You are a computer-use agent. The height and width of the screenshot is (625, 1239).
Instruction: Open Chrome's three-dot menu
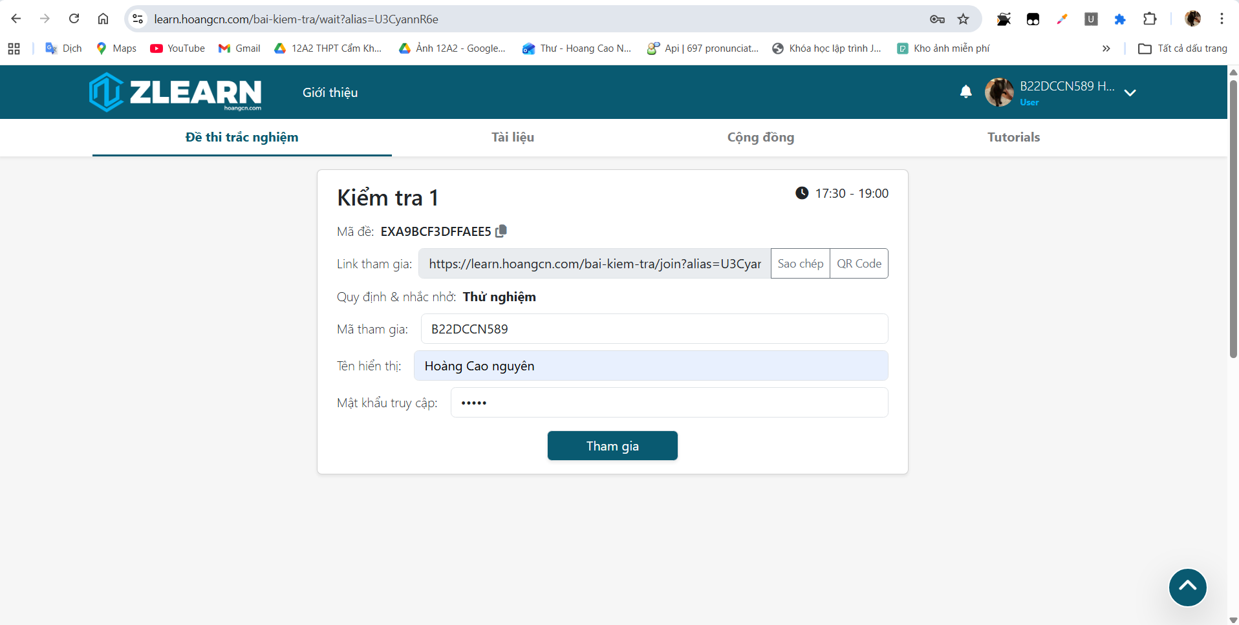[x=1222, y=19]
